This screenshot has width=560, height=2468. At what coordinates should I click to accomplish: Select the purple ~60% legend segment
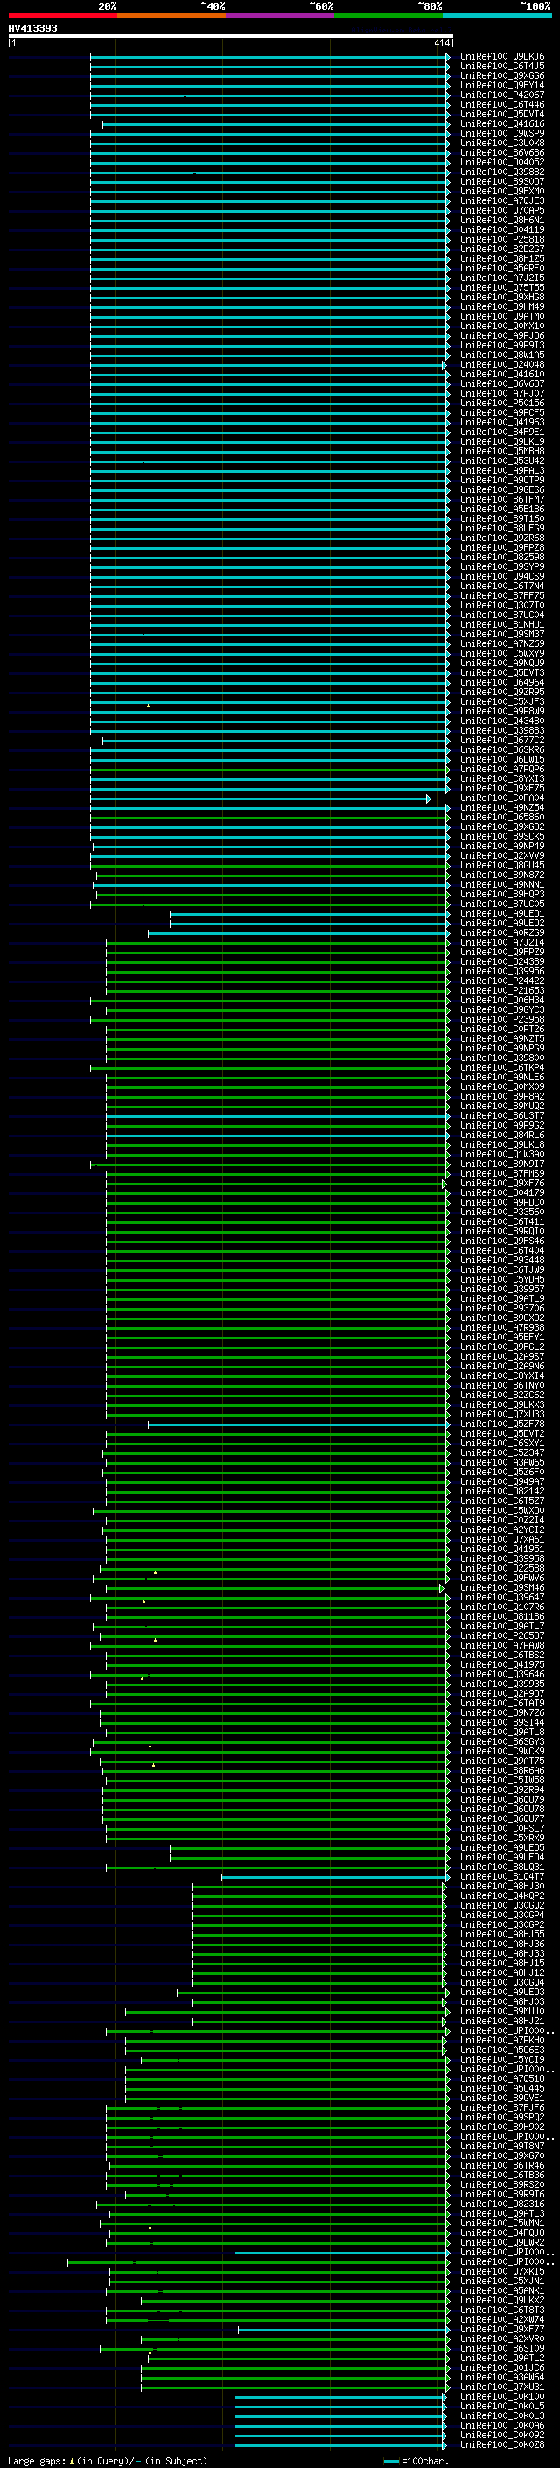[279, 17]
